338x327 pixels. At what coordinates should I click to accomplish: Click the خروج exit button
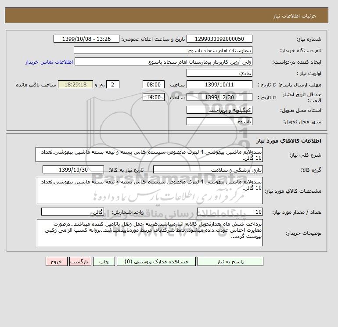57,262
